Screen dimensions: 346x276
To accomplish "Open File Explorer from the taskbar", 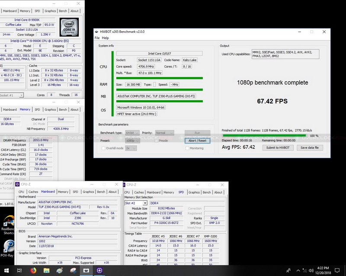I will click(x=47, y=270).
